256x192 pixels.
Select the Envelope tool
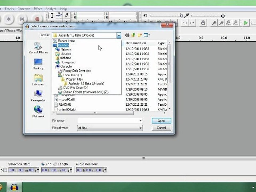coord(59,16)
